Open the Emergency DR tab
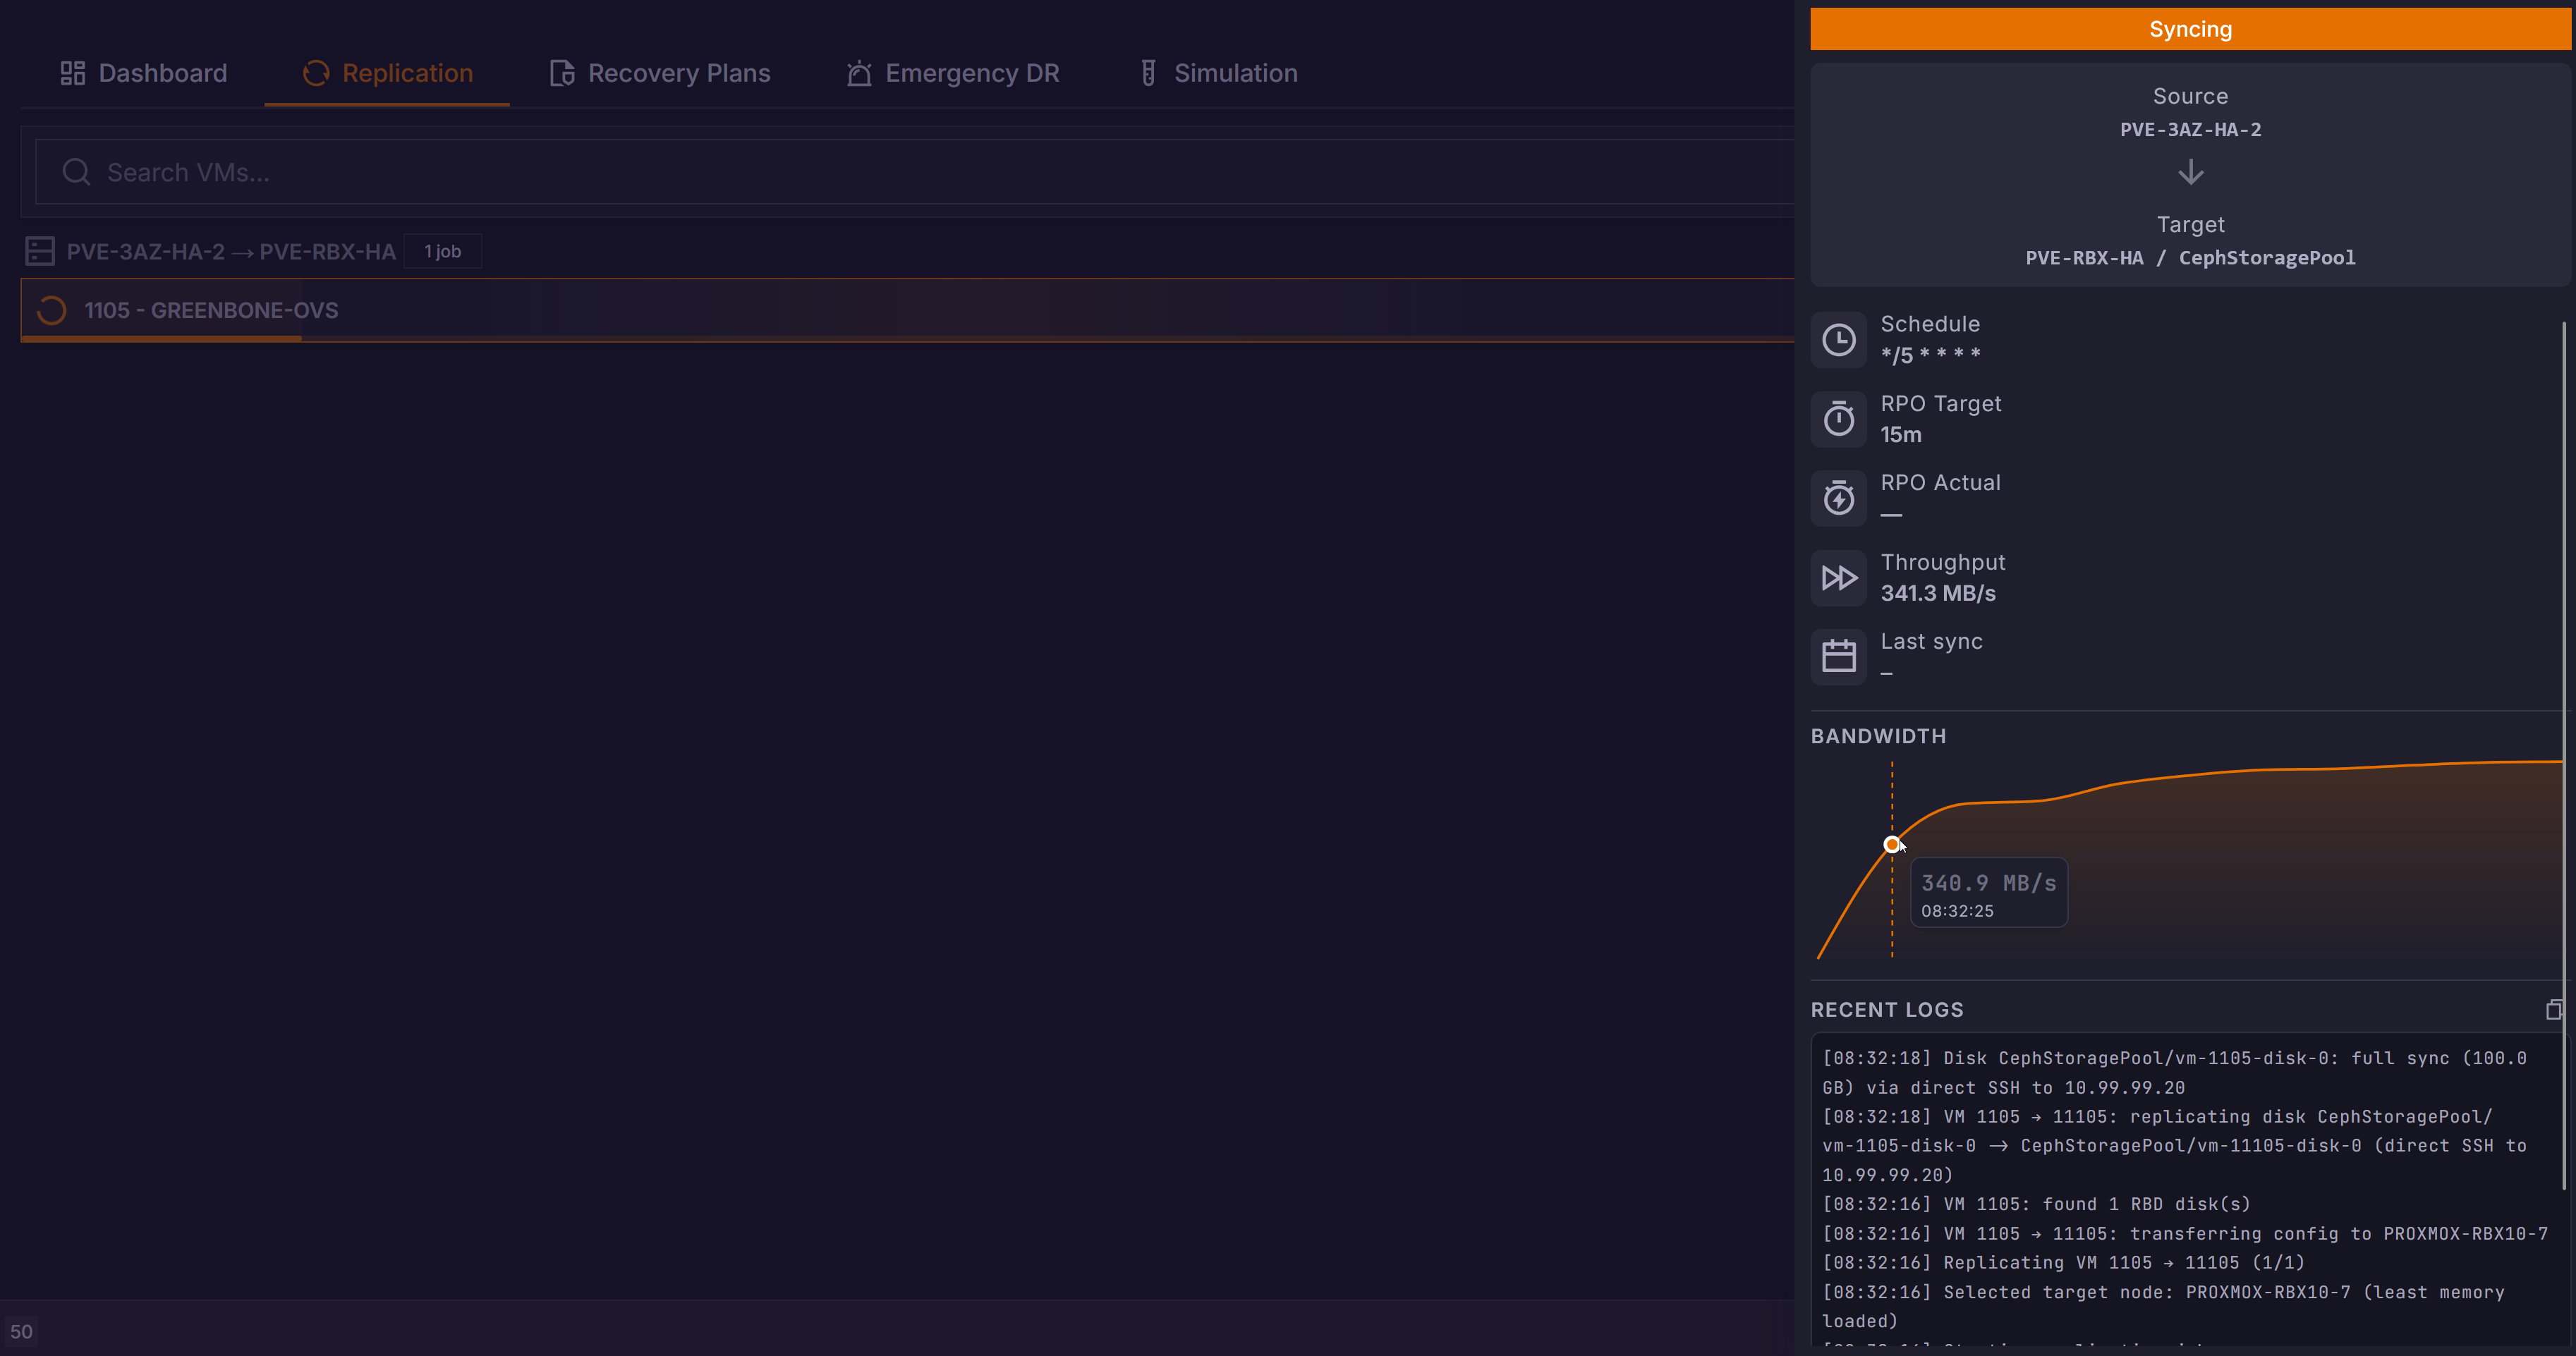Image resolution: width=2576 pixels, height=1356 pixels. click(953, 73)
